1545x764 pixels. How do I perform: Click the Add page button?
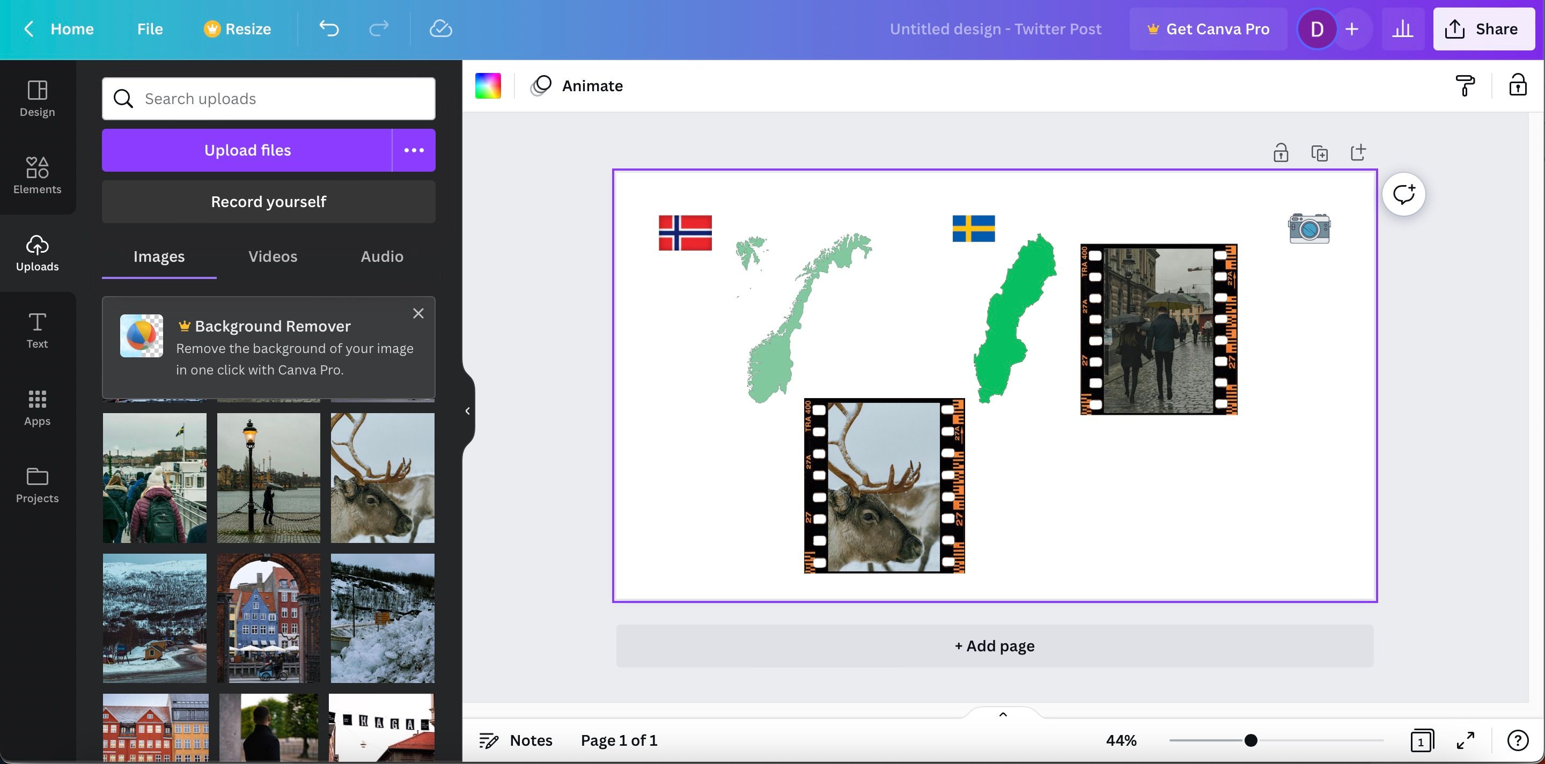995,646
